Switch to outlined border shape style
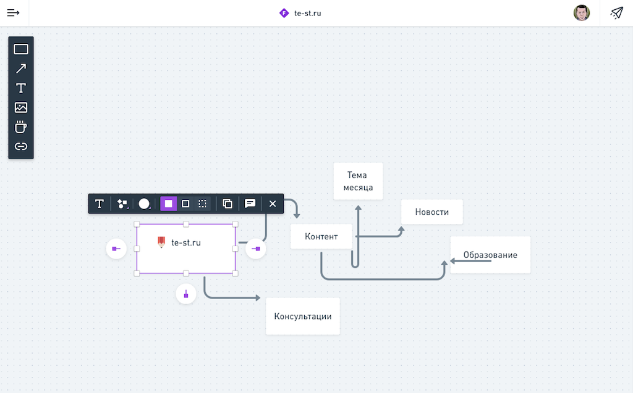The image size is (633, 393). point(185,204)
